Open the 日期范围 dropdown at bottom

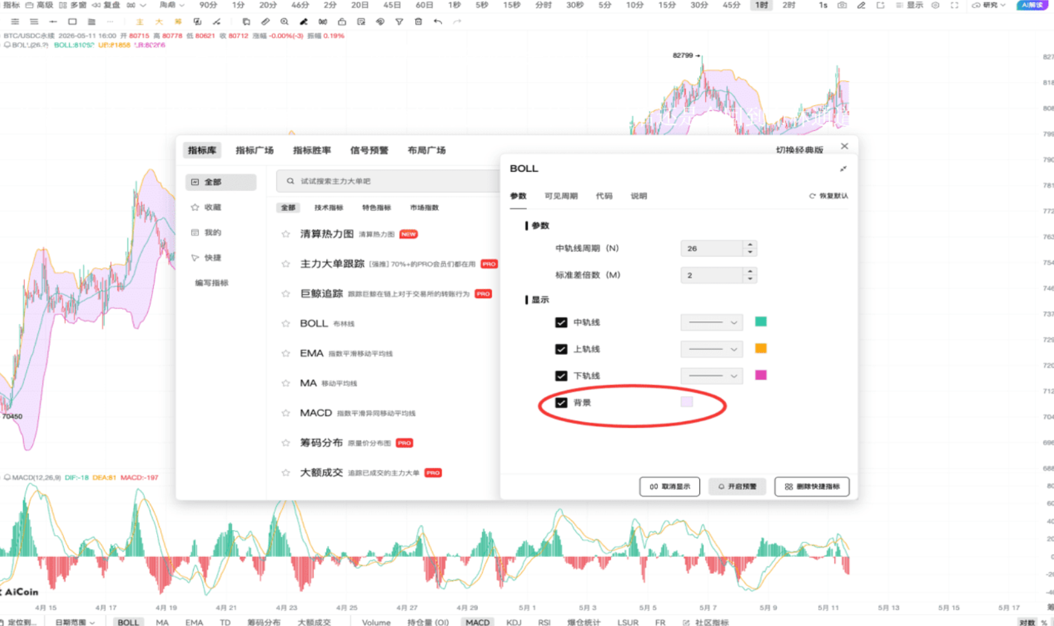(x=75, y=622)
